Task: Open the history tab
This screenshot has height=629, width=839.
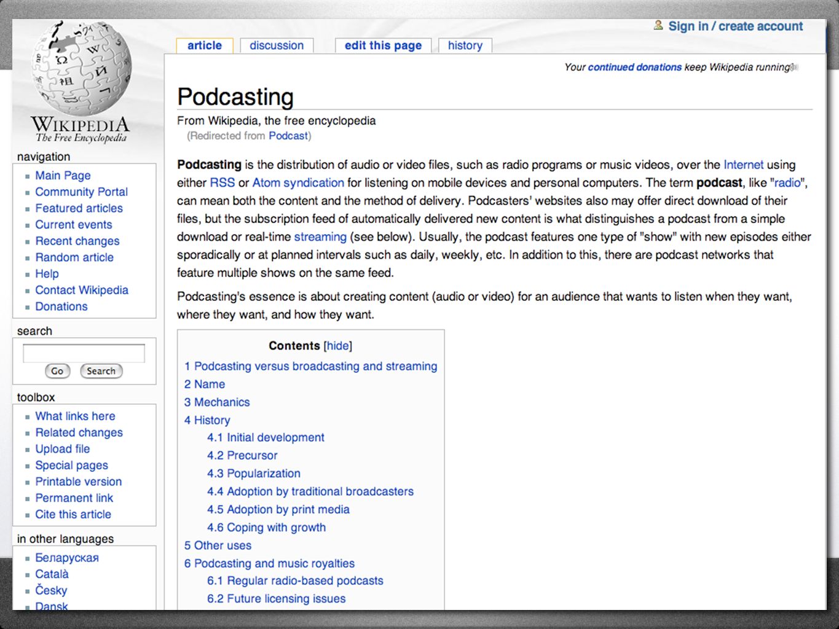Action: [465, 45]
